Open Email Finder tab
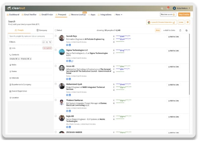The height and width of the screenshot is (144, 199). (x=46, y=14)
